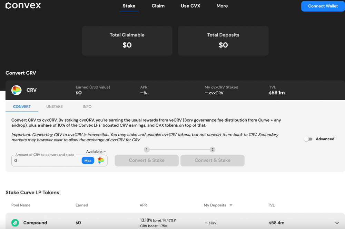Click step 2 circle indicator
The width and height of the screenshot is (345, 229).
coord(213,149)
